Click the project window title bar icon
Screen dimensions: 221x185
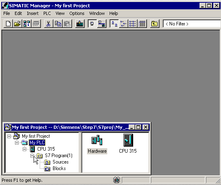click(8, 127)
